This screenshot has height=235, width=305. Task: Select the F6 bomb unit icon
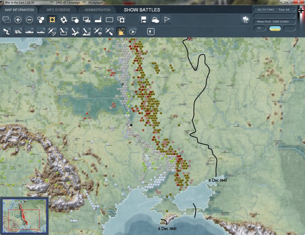[x=64, y=32]
